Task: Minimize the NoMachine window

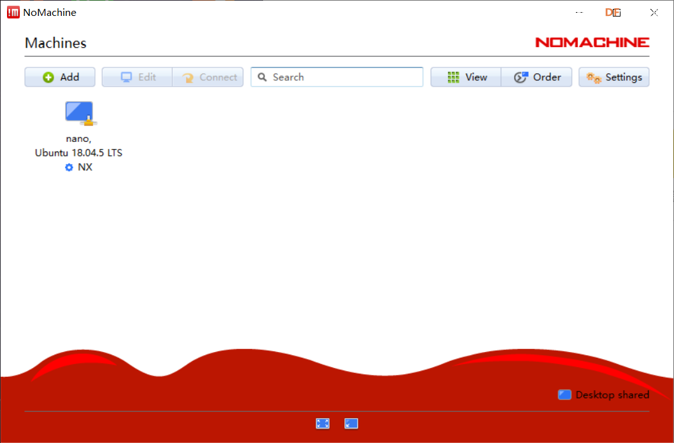Action: (579, 13)
